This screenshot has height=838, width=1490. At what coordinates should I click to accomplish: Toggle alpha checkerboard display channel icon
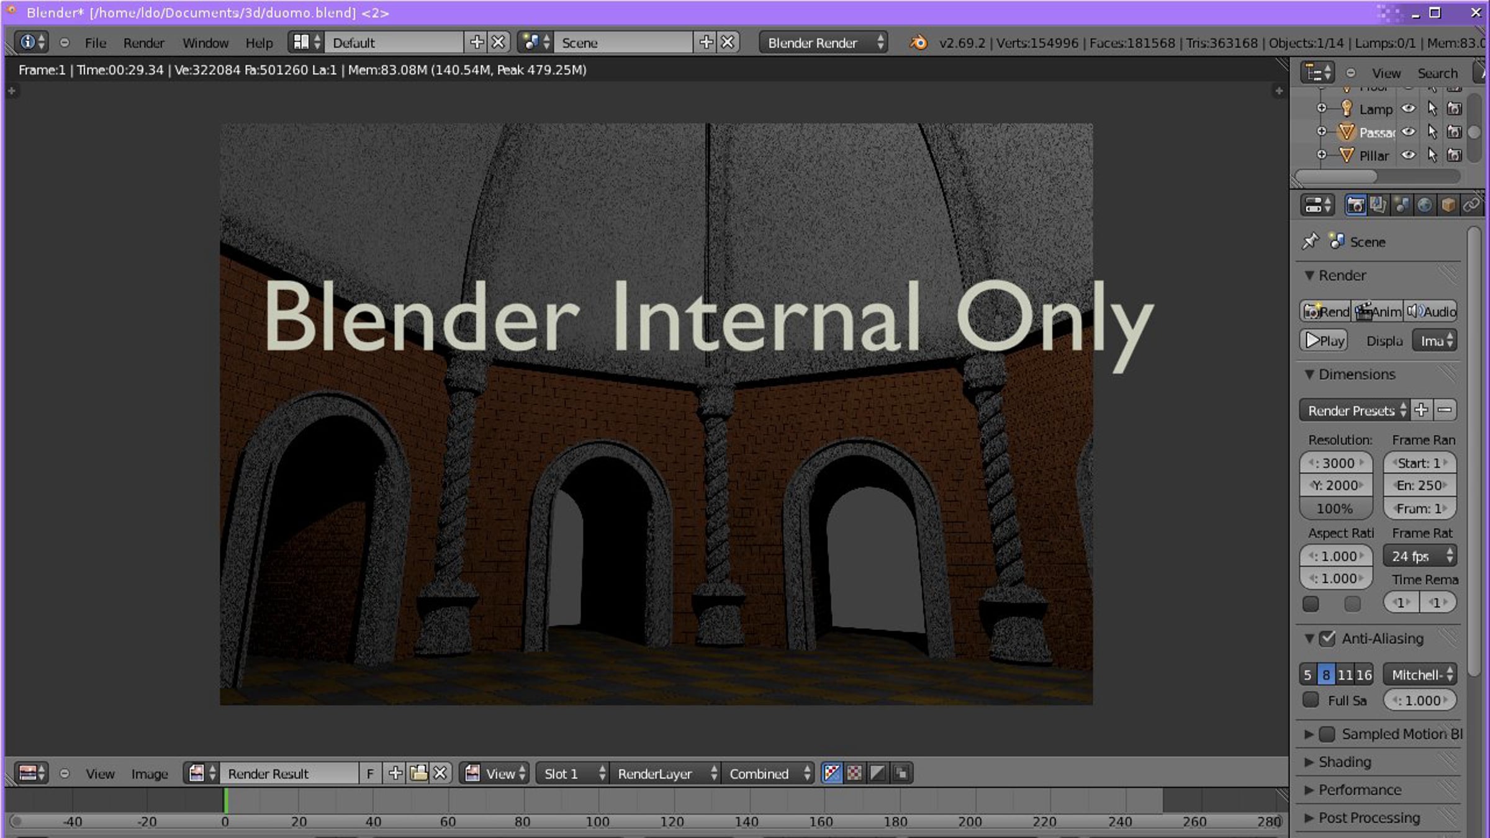pos(855,773)
